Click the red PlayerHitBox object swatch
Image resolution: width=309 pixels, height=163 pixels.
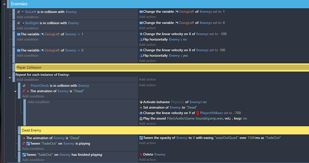click(197, 113)
